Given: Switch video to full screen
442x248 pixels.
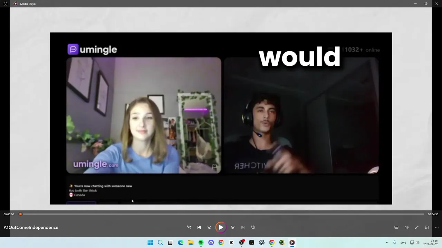Looking at the screenshot, I should click(417, 227).
